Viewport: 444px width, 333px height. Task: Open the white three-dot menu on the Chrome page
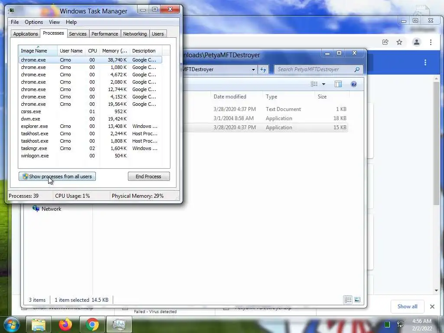(x=425, y=62)
